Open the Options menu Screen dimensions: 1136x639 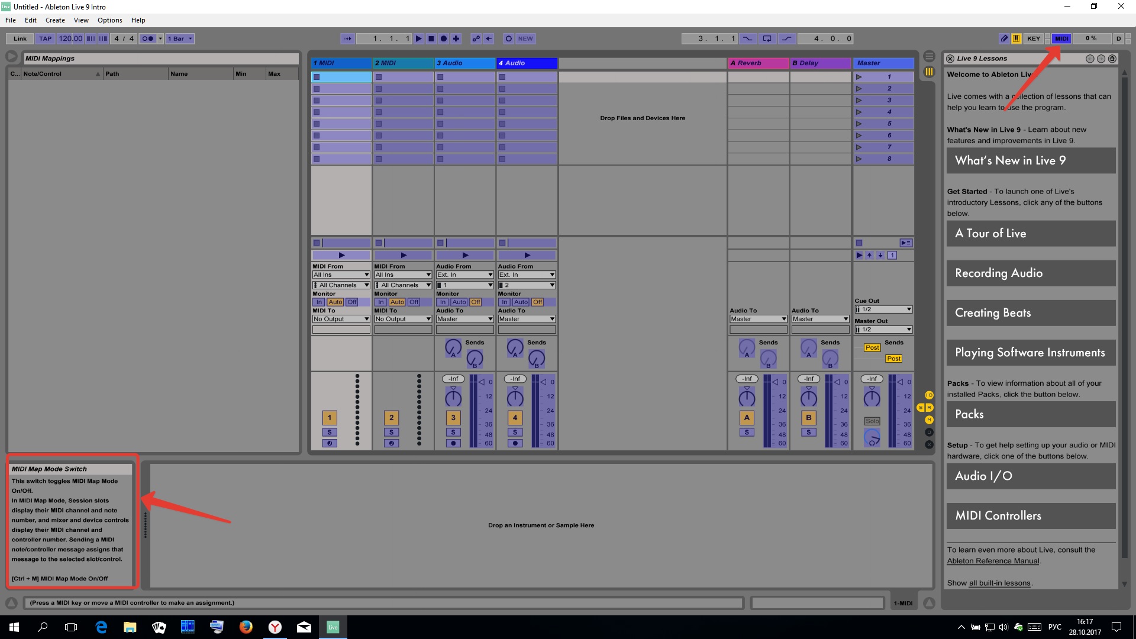click(109, 20)
